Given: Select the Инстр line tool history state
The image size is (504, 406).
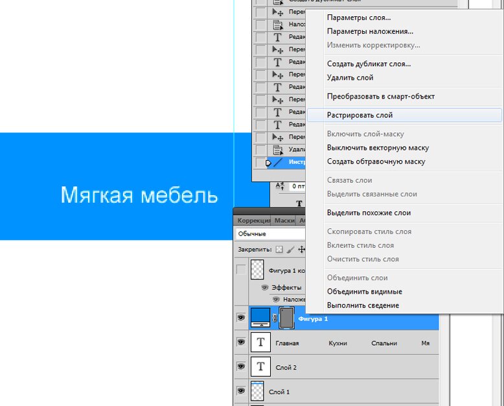Looking at the screenshot, I should pyautogui.click(x=286, y=162).
